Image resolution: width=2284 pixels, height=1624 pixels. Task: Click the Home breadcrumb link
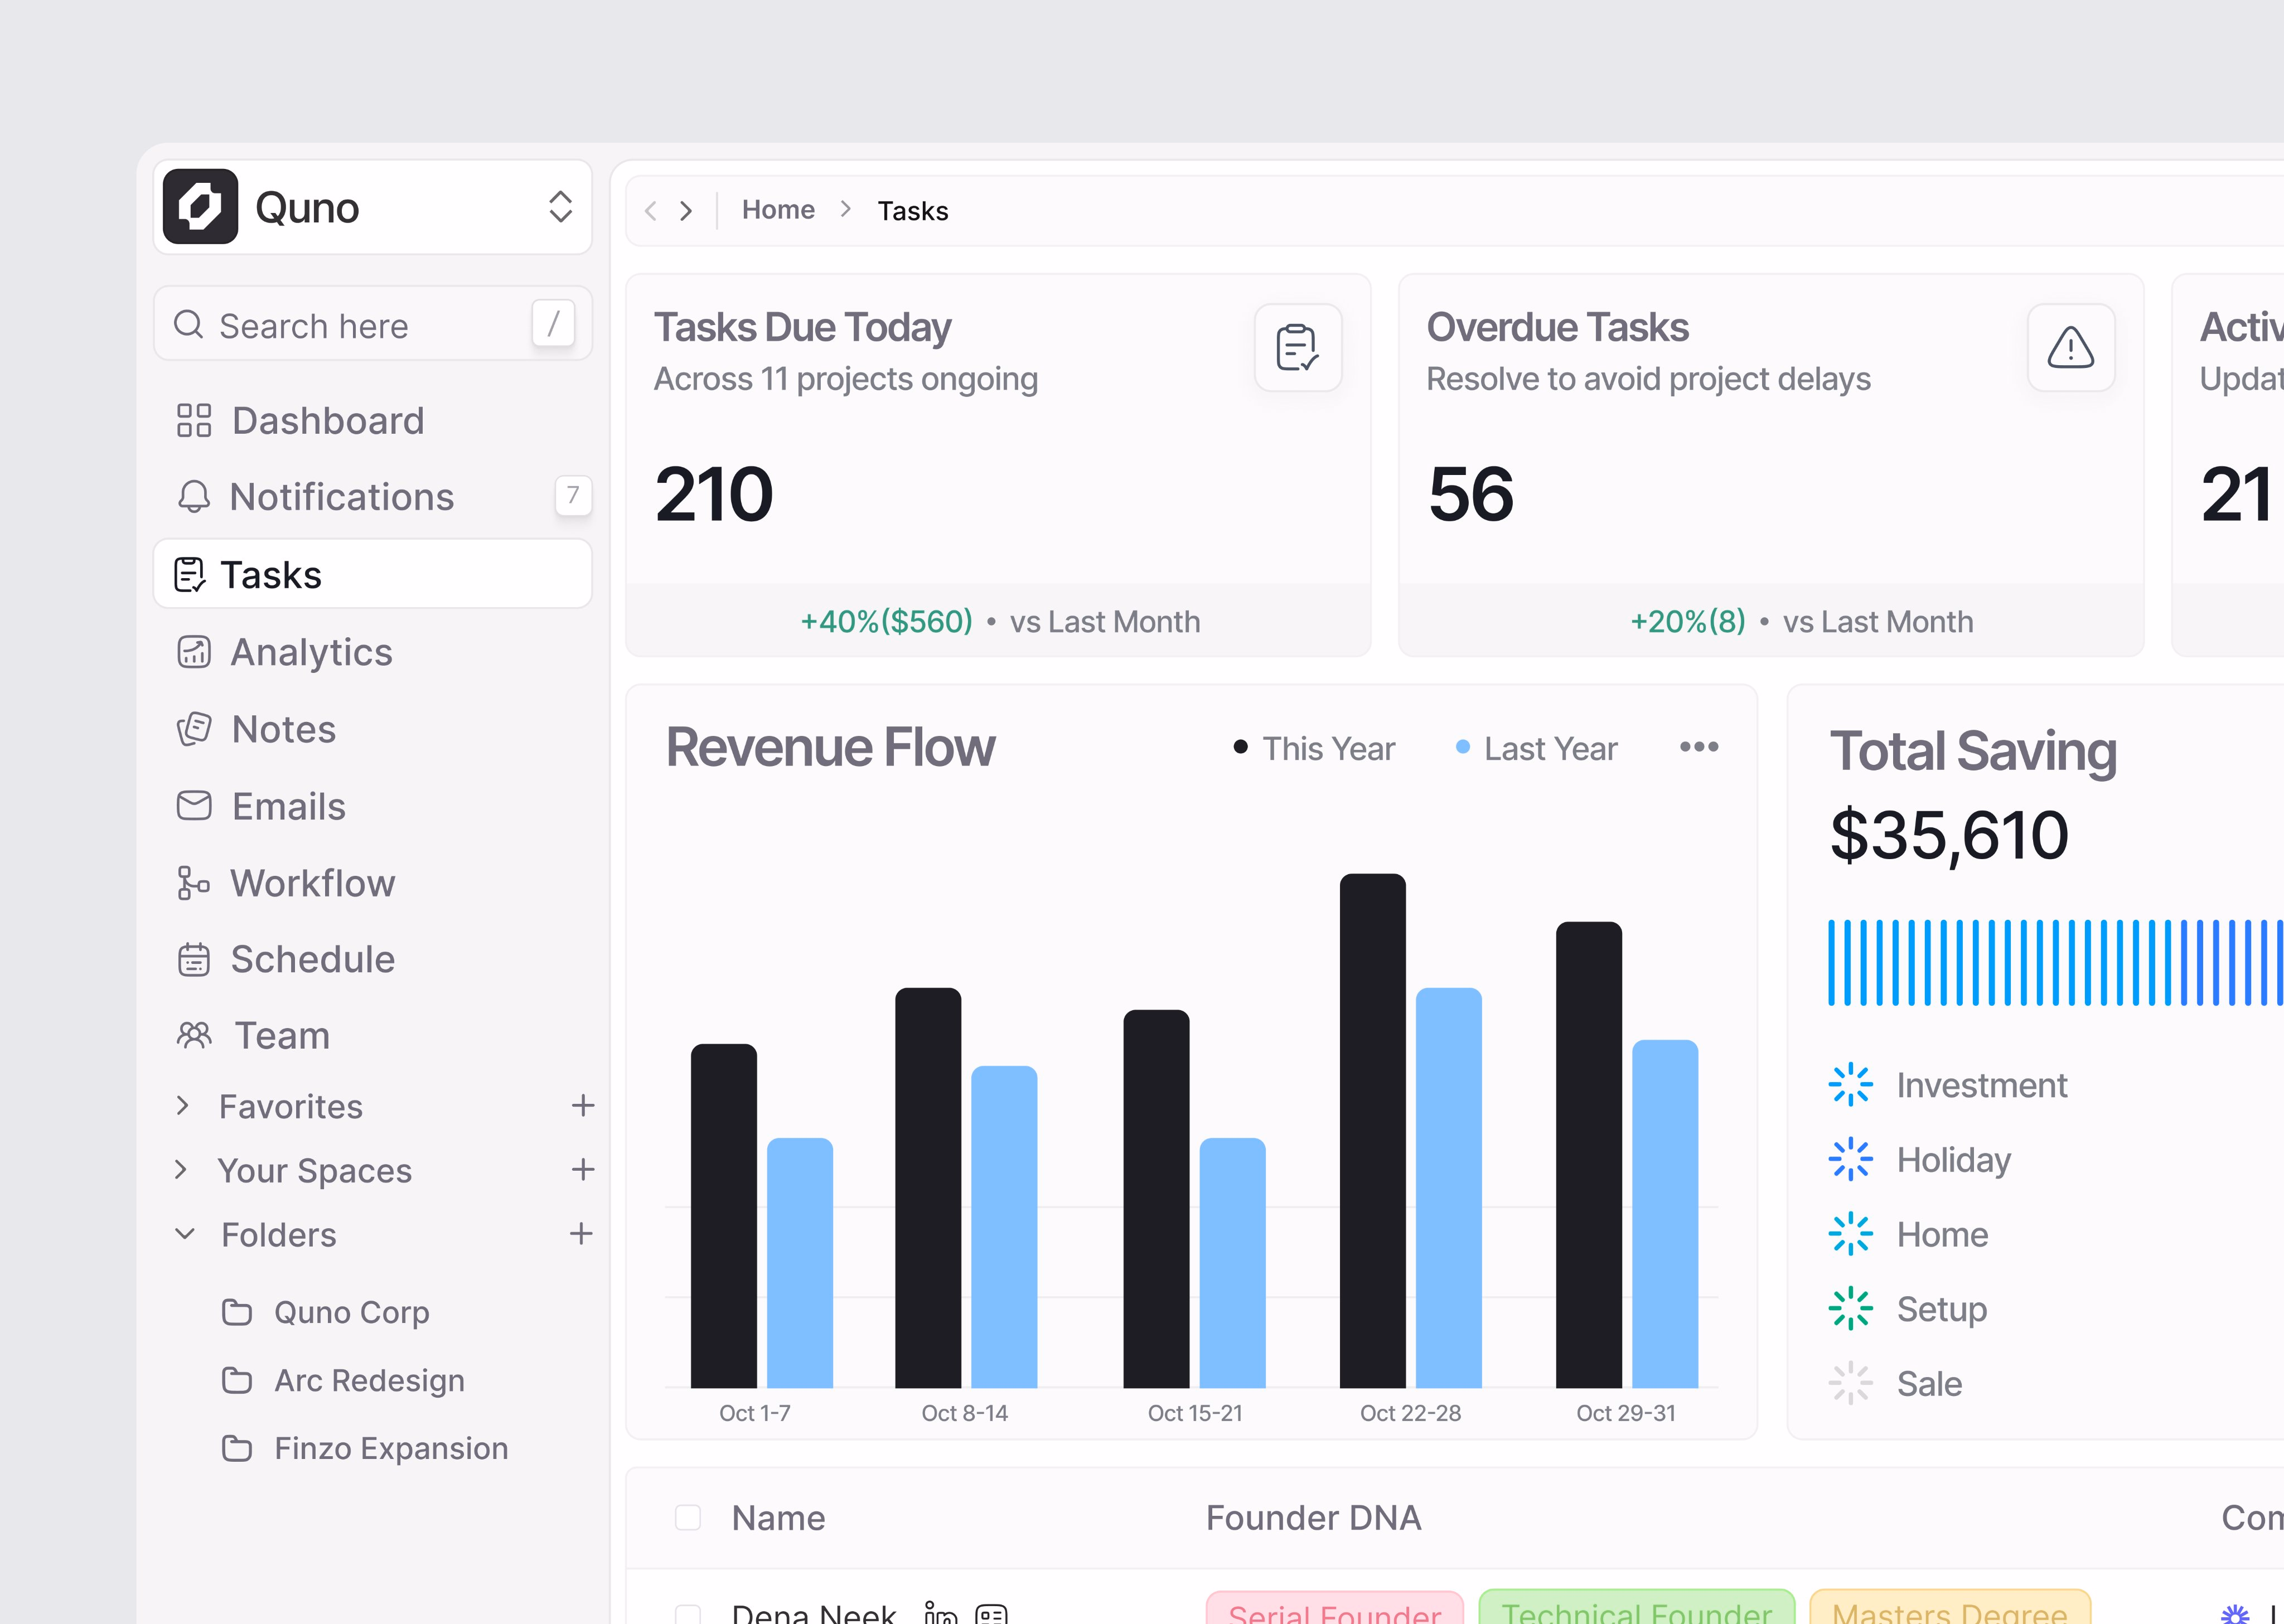778,210
